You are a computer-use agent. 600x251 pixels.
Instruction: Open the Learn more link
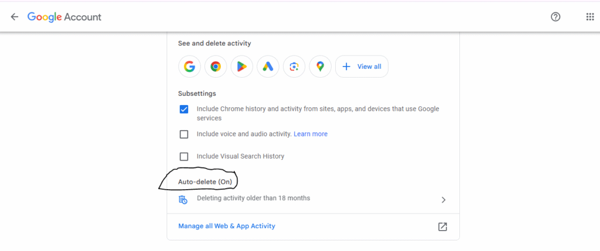point(311,134)
